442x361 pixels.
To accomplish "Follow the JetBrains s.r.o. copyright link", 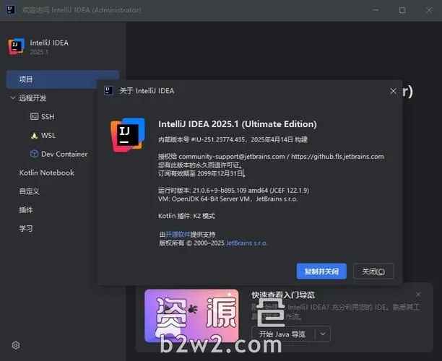I will click(246, 243).
